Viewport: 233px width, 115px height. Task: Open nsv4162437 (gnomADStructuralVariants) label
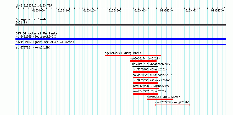point(45,42)
